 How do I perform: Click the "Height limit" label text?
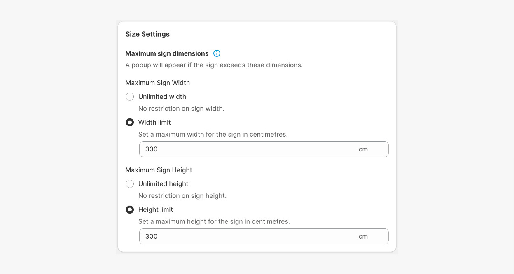click(156, 209)
